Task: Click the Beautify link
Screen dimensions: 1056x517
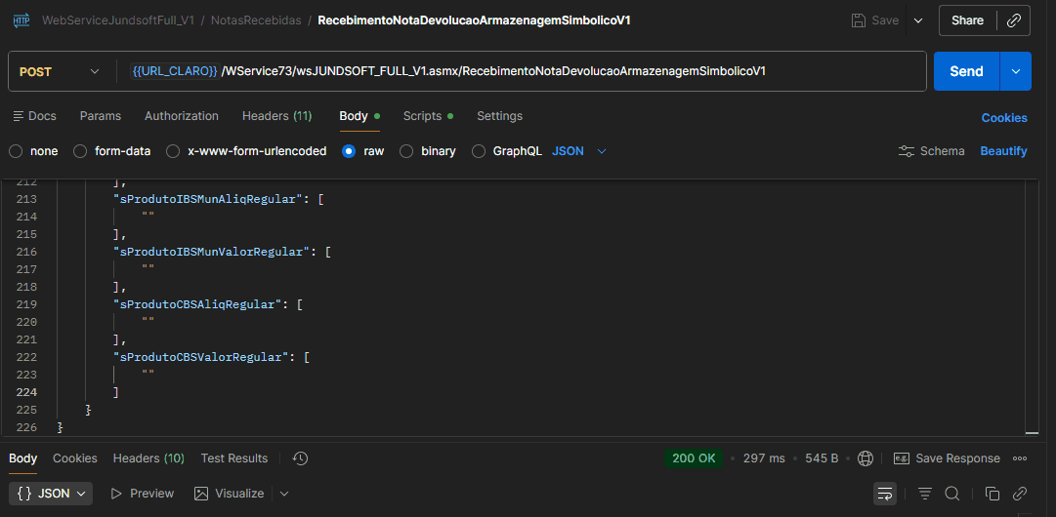Action: (x=1003, y=151)
